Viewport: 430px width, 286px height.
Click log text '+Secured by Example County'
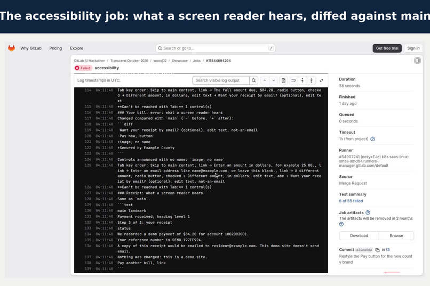pos(146,148)
